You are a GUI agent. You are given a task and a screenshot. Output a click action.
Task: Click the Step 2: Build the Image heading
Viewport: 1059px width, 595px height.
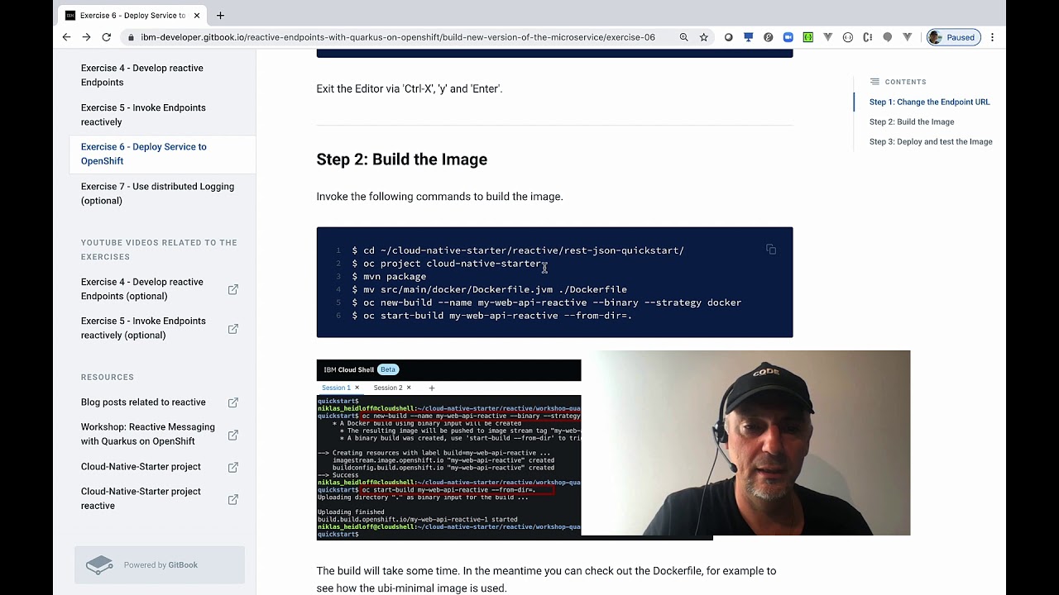[x=401, y=159]
